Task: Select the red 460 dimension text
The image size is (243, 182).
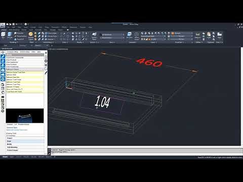Action: point(149,62)
